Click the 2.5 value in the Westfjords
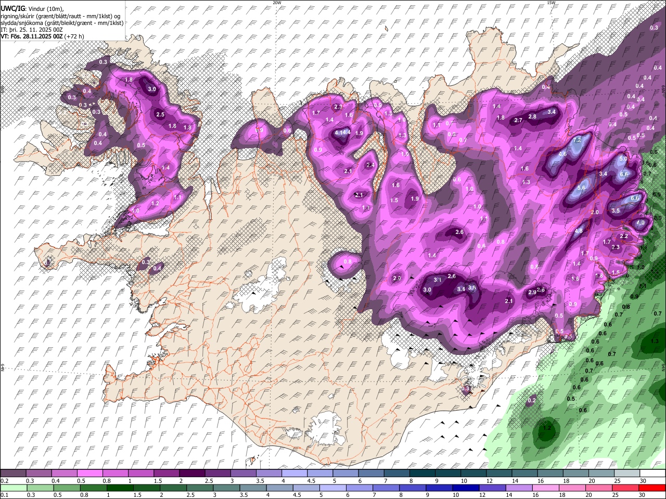The image size is (666, 499). pos(160,115)
